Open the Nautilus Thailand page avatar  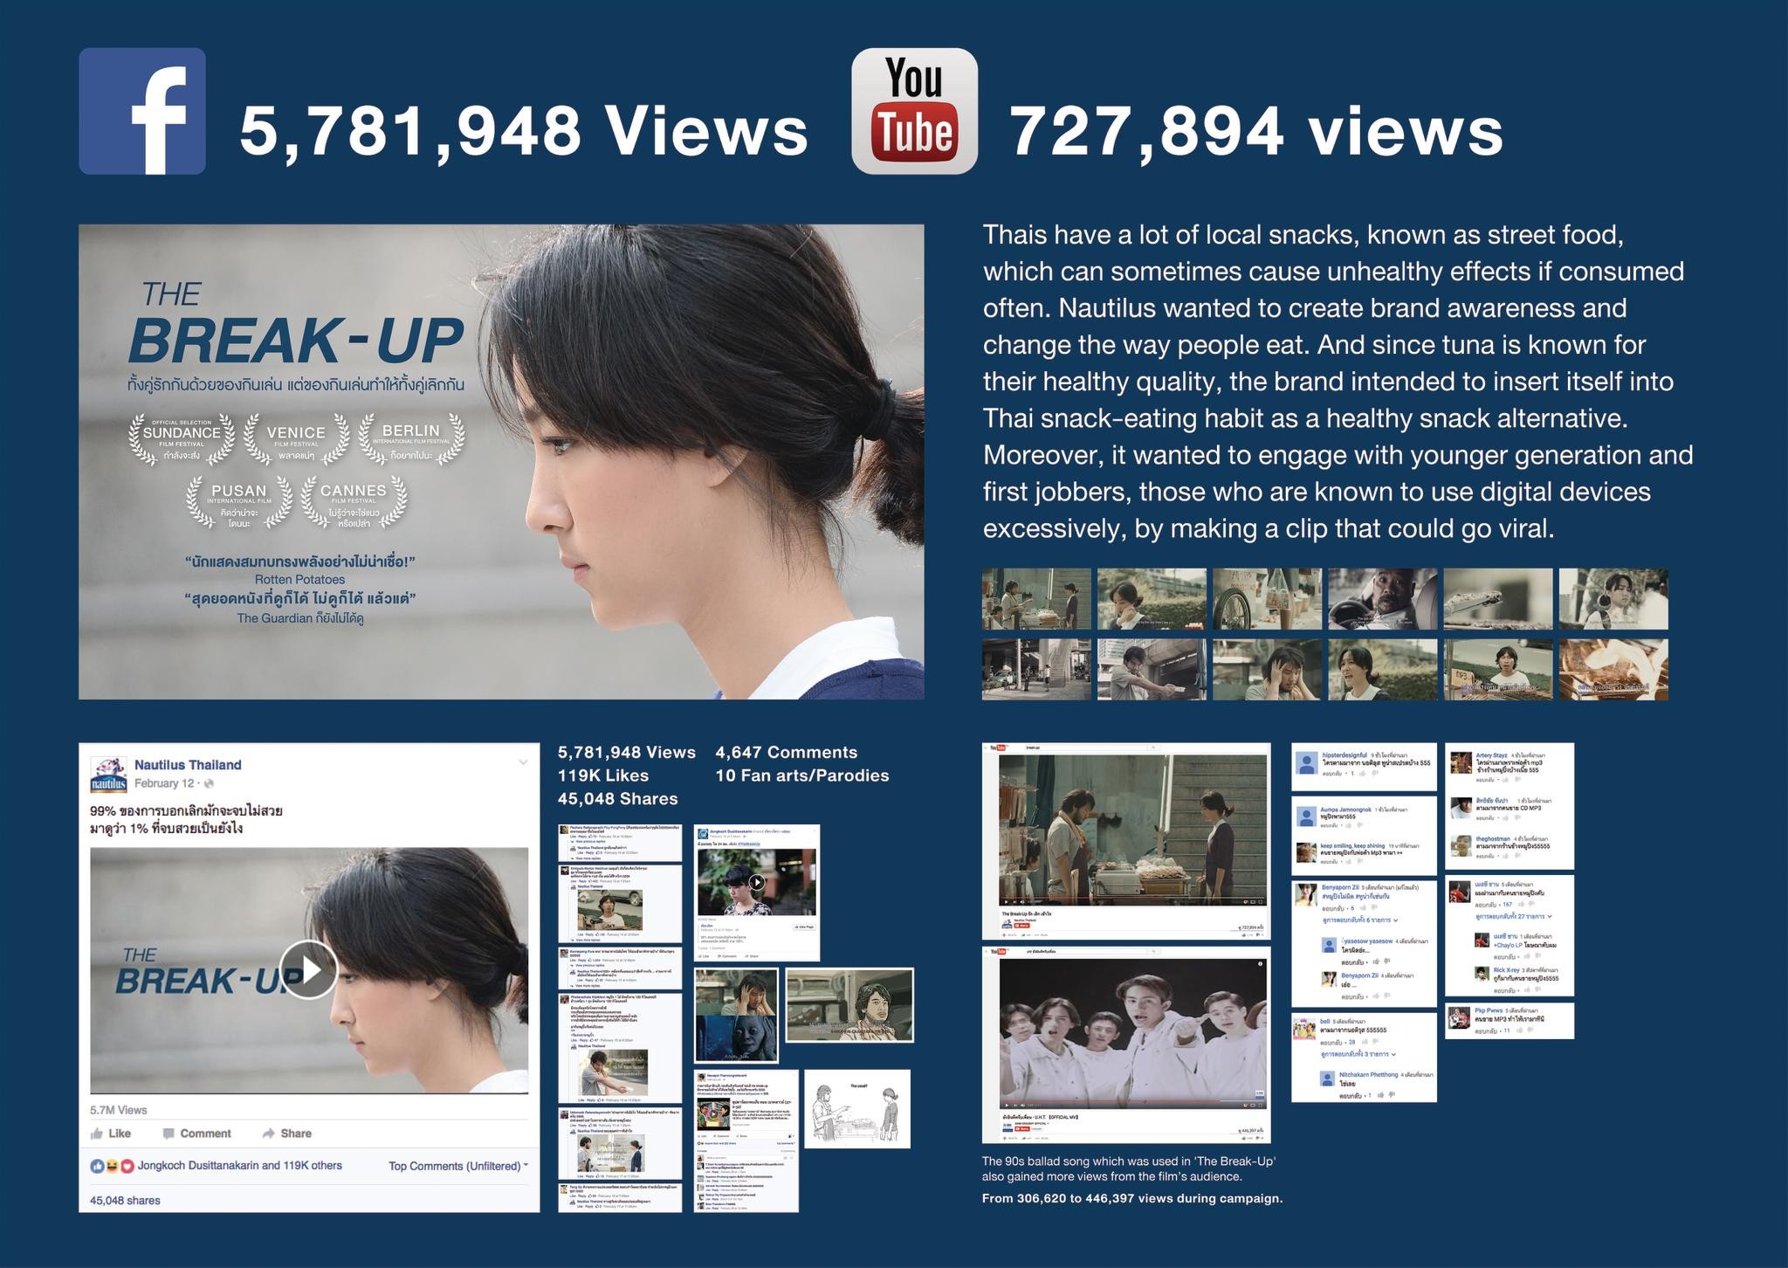point(109,774)
